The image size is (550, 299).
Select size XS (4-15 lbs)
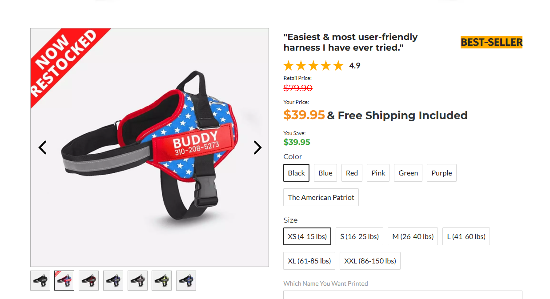(307, 236)
